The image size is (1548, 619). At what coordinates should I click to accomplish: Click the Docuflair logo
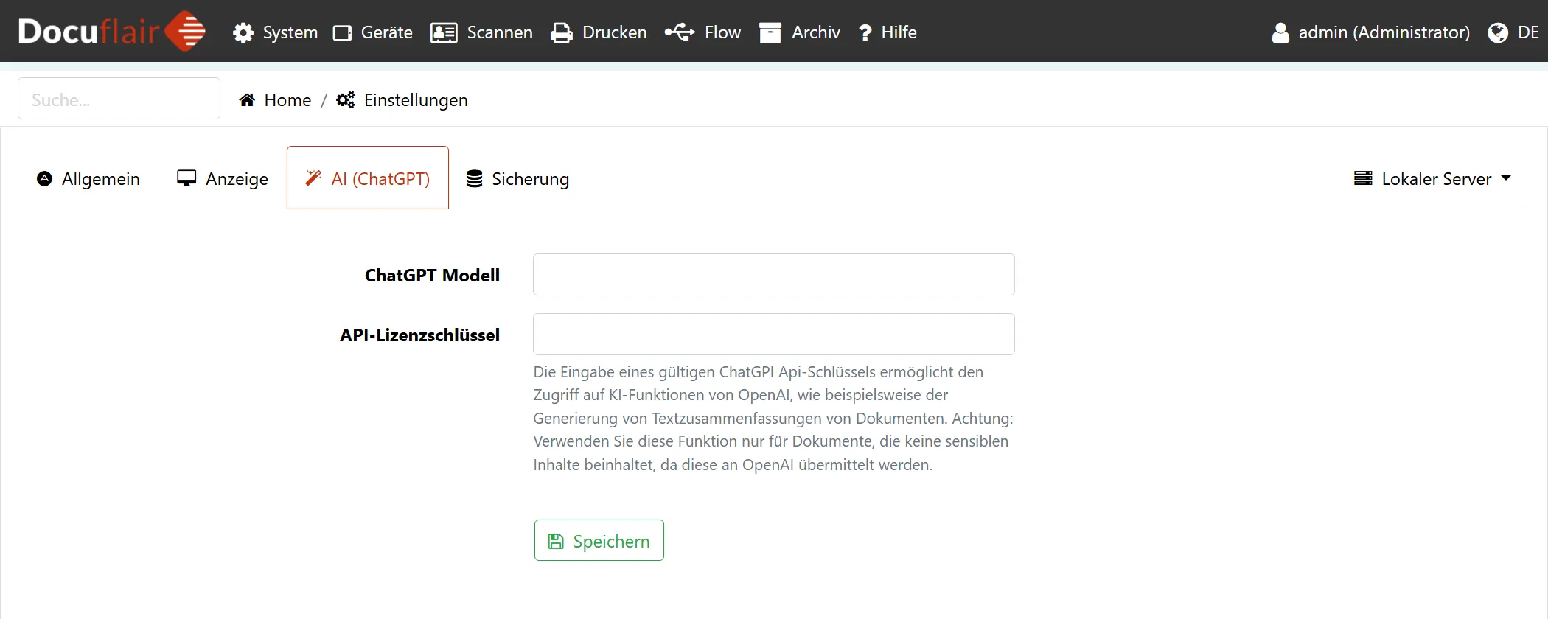tap(111, 32)
